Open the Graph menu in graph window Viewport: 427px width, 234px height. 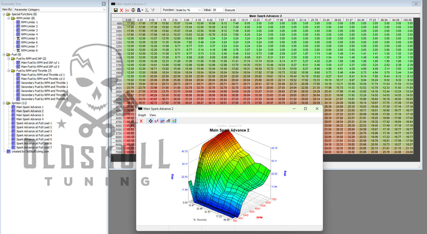(142, 115)
